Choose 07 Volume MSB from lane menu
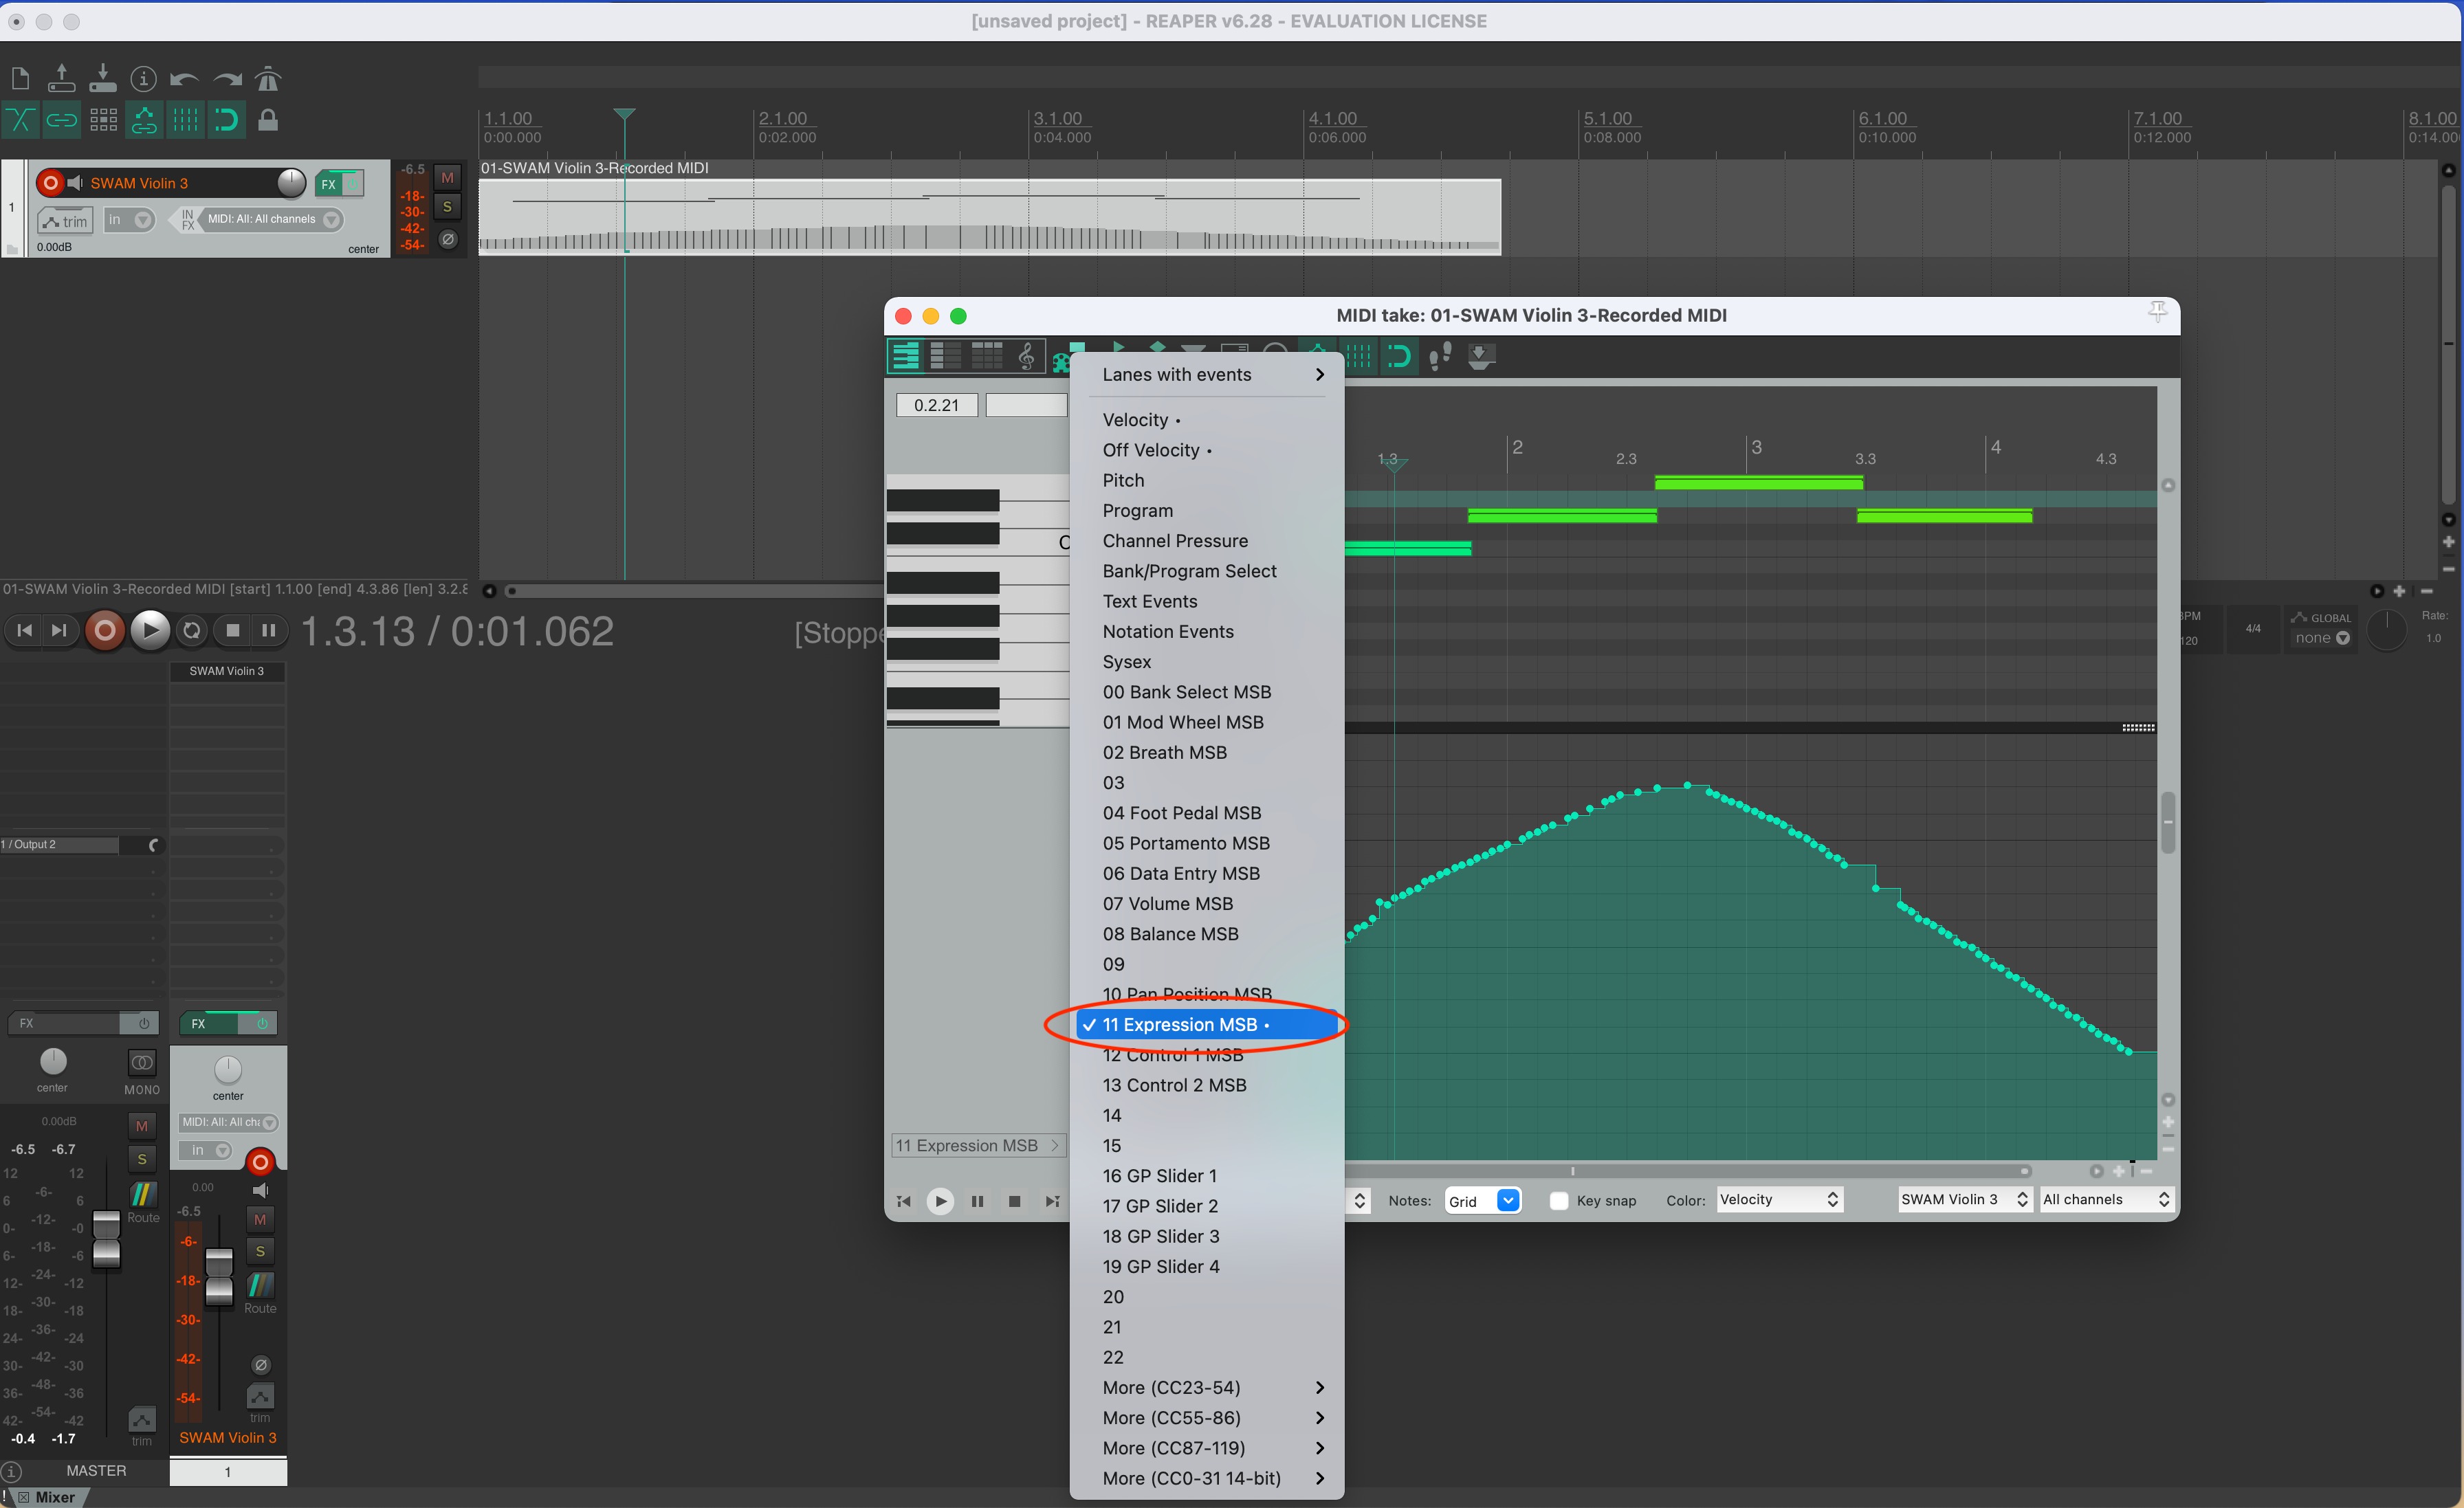This screenshot has width=2464, height=1508. tap(1168, 904)
